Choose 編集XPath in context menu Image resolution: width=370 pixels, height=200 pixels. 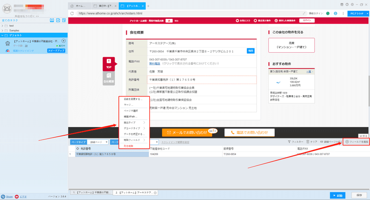point(130,116)
